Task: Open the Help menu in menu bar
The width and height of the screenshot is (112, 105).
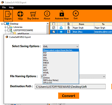Action: 11,7
